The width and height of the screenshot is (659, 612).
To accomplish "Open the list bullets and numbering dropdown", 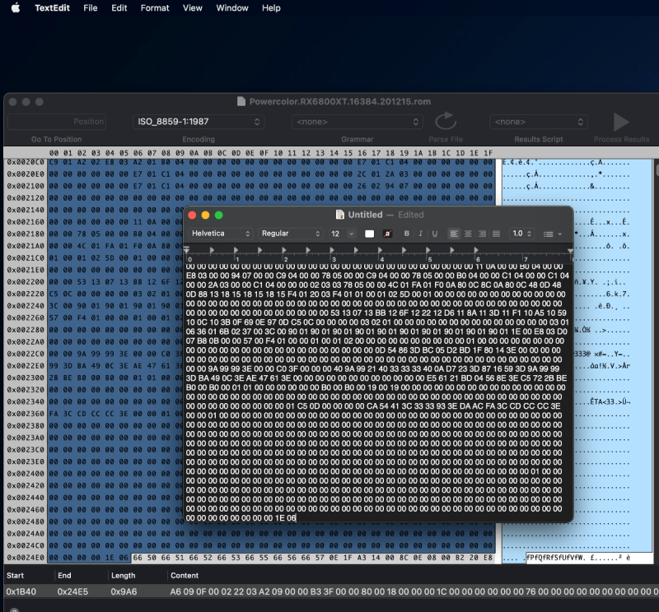I will [552, 234].
